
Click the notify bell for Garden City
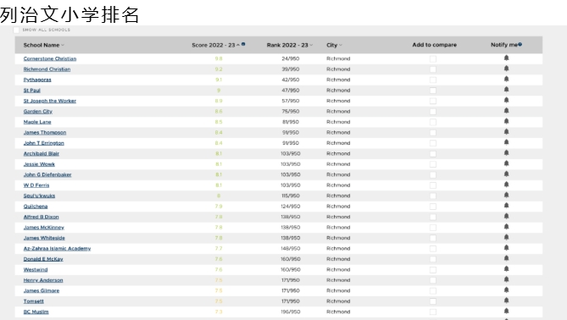506,111
